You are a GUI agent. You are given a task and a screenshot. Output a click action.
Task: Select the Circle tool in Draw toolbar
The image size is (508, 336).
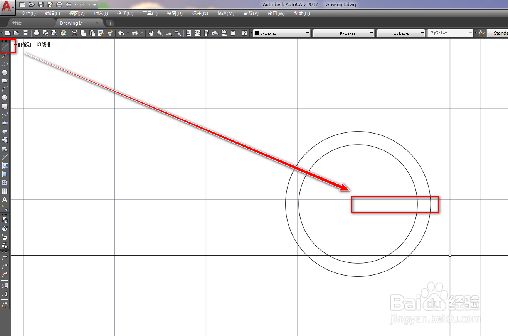5,98
